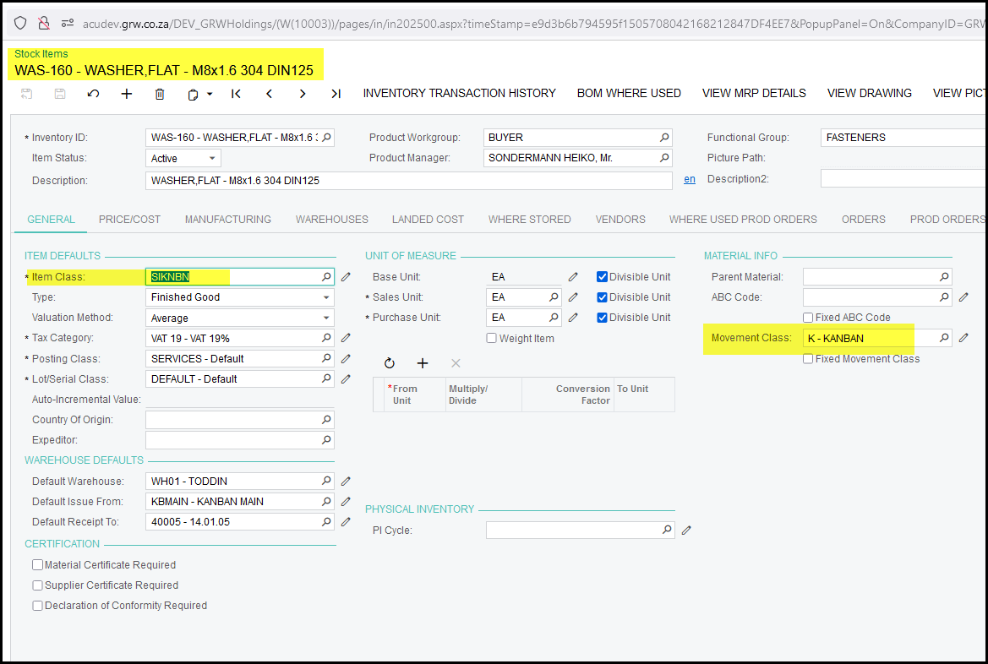Viewport: 988px width, 664px height.
Task: Open the VENDORS tab
Action: pyautogui.click(x=620, y=220)
